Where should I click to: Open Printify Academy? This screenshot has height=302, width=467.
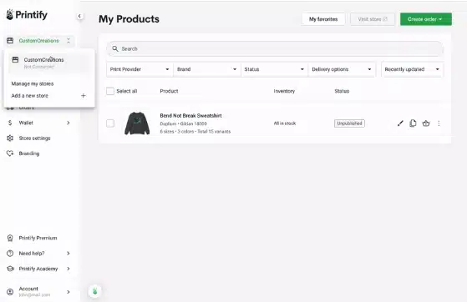click(x=38, y=269)
